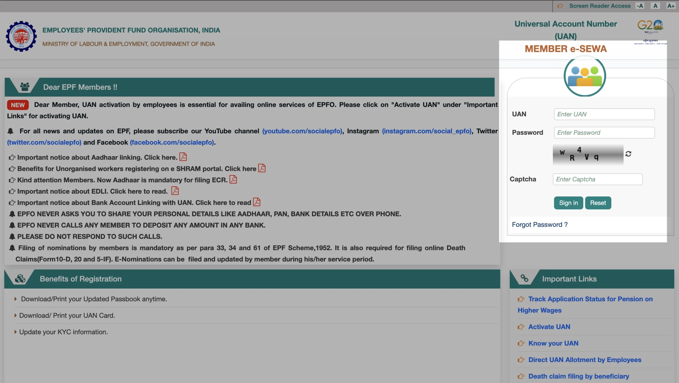Screen dimensions: 679x383
Task: Open the Aadhaar mandatory ECR PDF icon
Action: (233, 179)
